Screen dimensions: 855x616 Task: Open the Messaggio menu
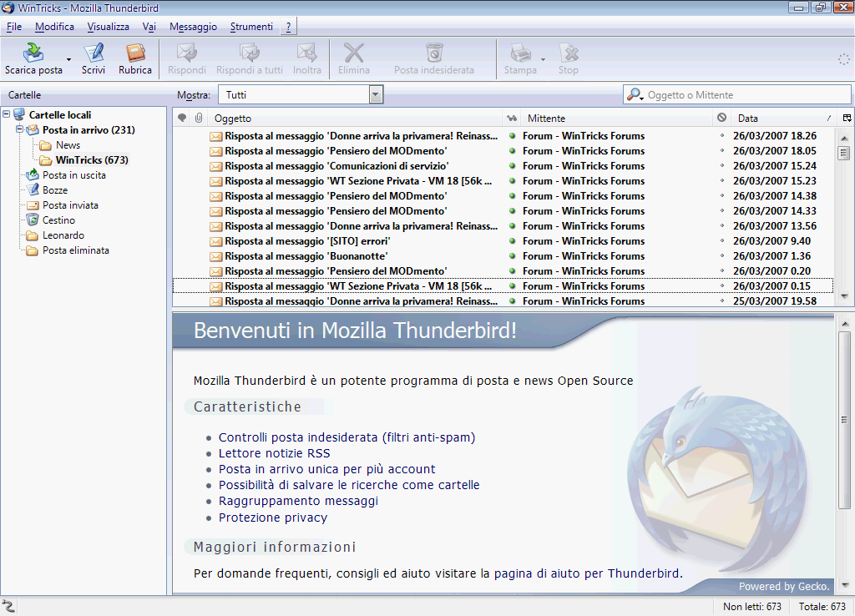coord(193,26)
